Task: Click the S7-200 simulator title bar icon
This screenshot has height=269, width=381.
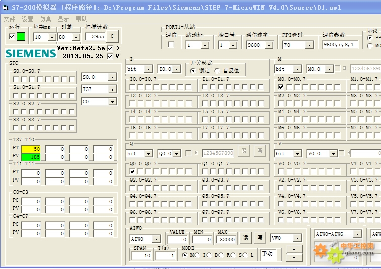Action: point(5,7)
